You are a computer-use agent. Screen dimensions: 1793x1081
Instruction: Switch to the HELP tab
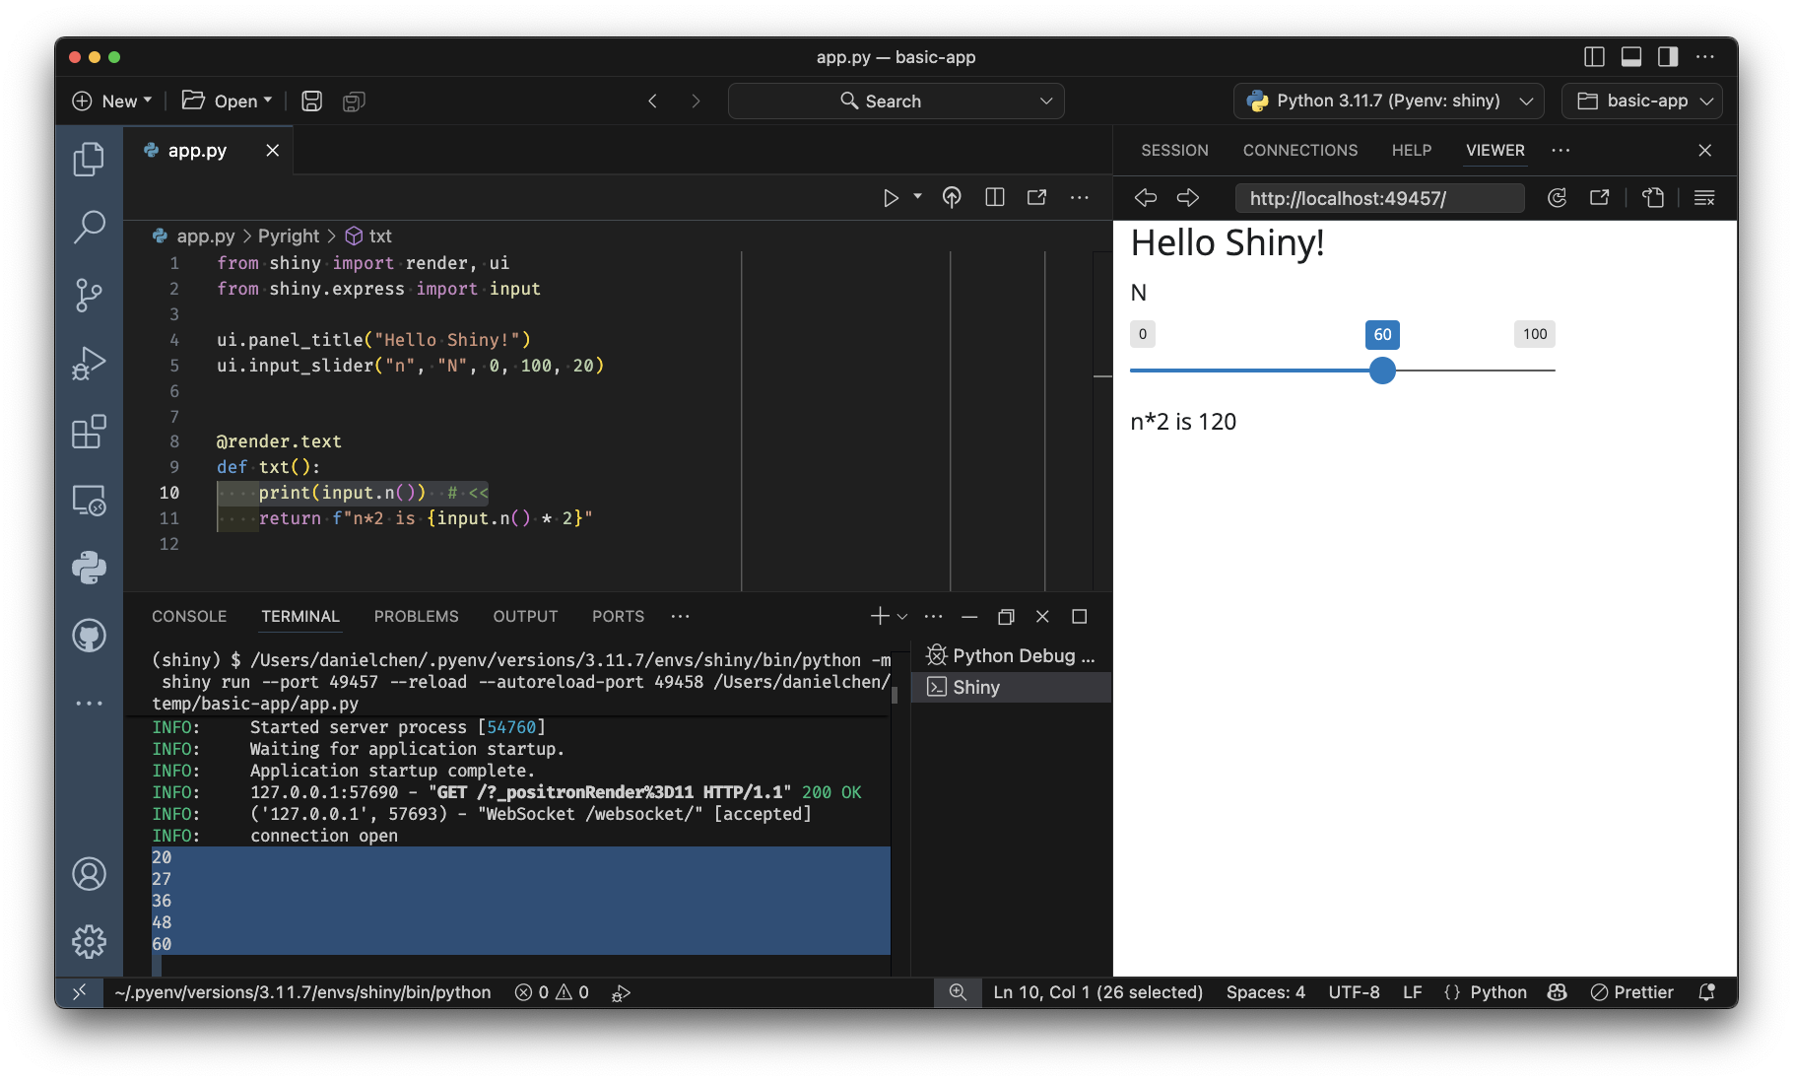pos(1411,150)
